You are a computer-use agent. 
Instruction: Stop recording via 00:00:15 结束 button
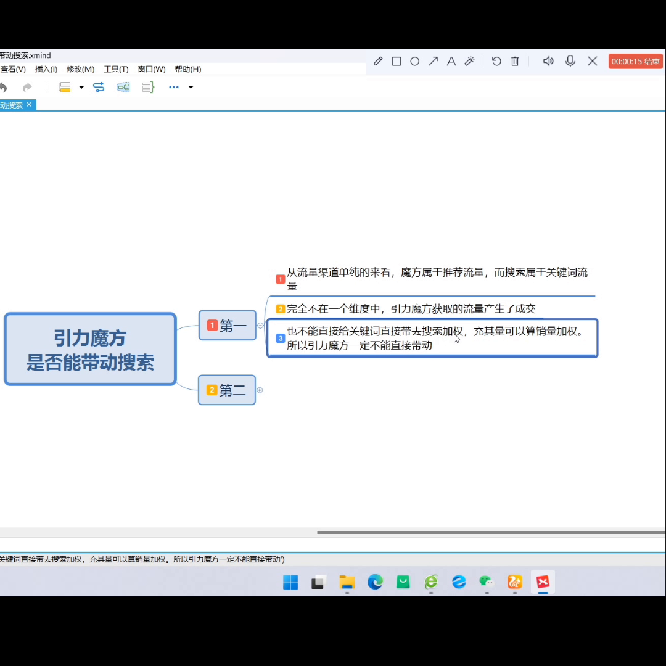coord(635,61)
